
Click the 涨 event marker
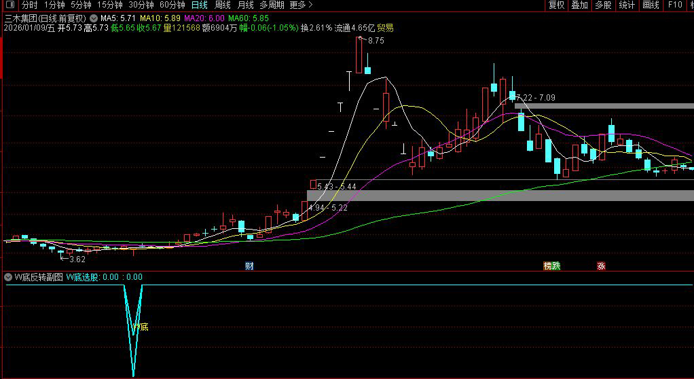(x=601, y=266)
